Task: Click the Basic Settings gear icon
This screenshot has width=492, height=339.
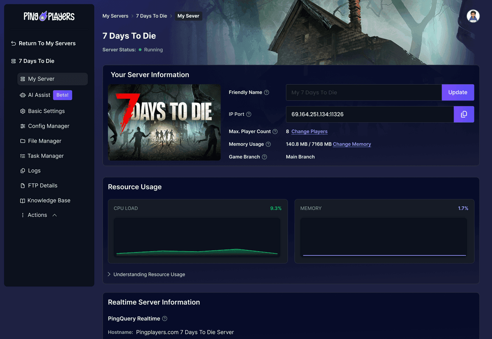Action: click(x=22, y=111)
